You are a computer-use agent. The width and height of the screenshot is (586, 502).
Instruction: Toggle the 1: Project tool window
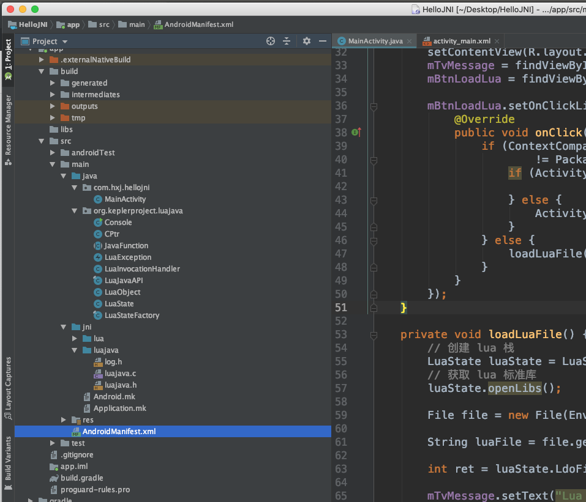point(8,59)
